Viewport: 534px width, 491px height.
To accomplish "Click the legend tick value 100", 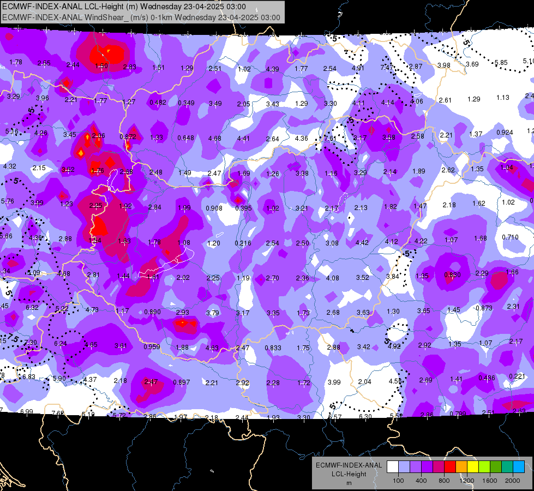I will click(x=398, y=481).
